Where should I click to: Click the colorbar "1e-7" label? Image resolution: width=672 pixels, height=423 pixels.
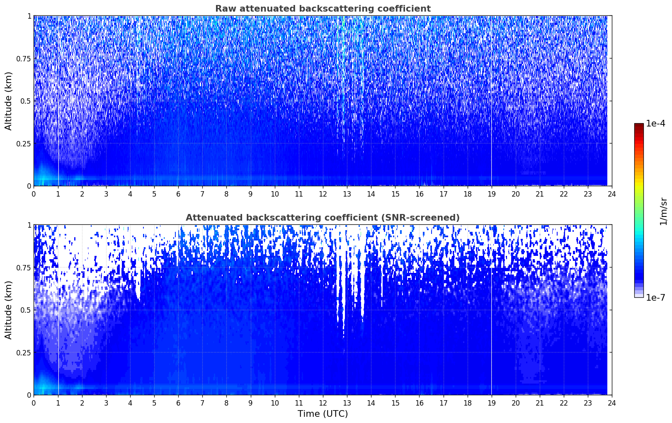coord(655,298)
